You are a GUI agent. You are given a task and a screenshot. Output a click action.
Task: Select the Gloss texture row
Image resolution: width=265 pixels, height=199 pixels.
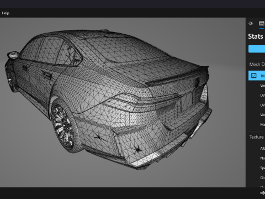(x=257, y=177)
